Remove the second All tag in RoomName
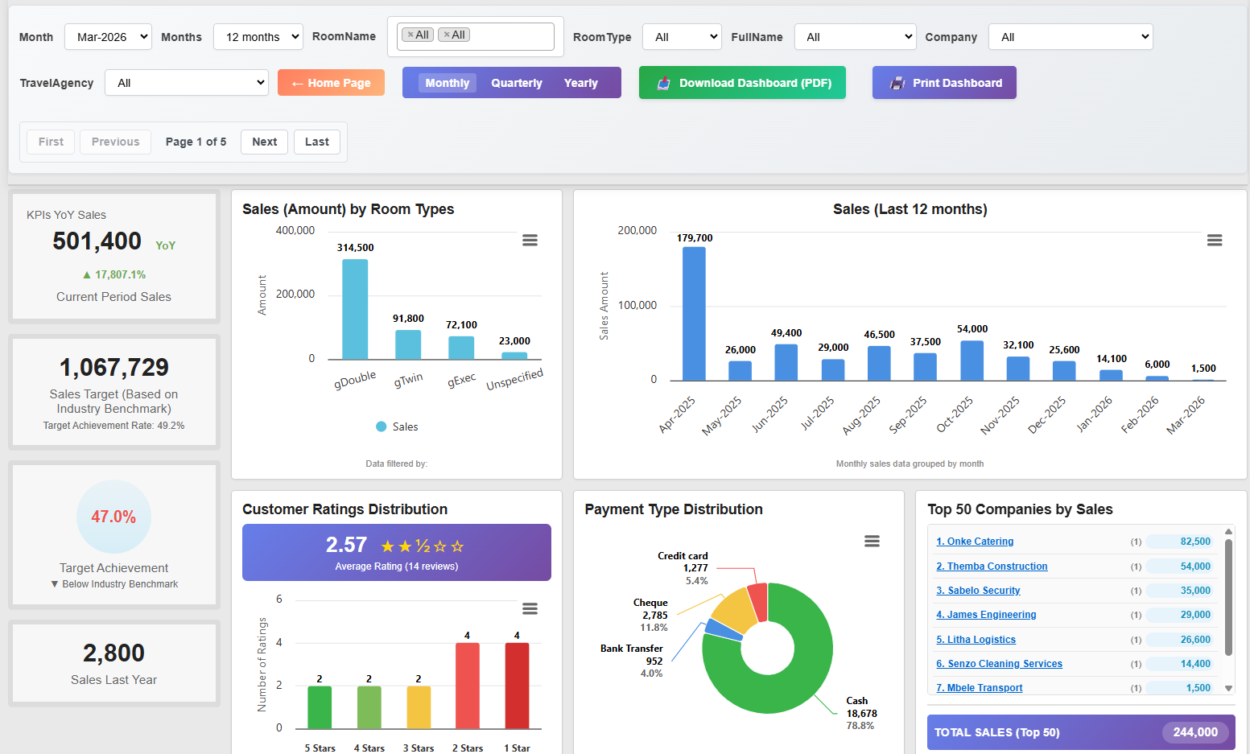The height and width of the screenshot is (754, 1250). click(x=447, y=35)
